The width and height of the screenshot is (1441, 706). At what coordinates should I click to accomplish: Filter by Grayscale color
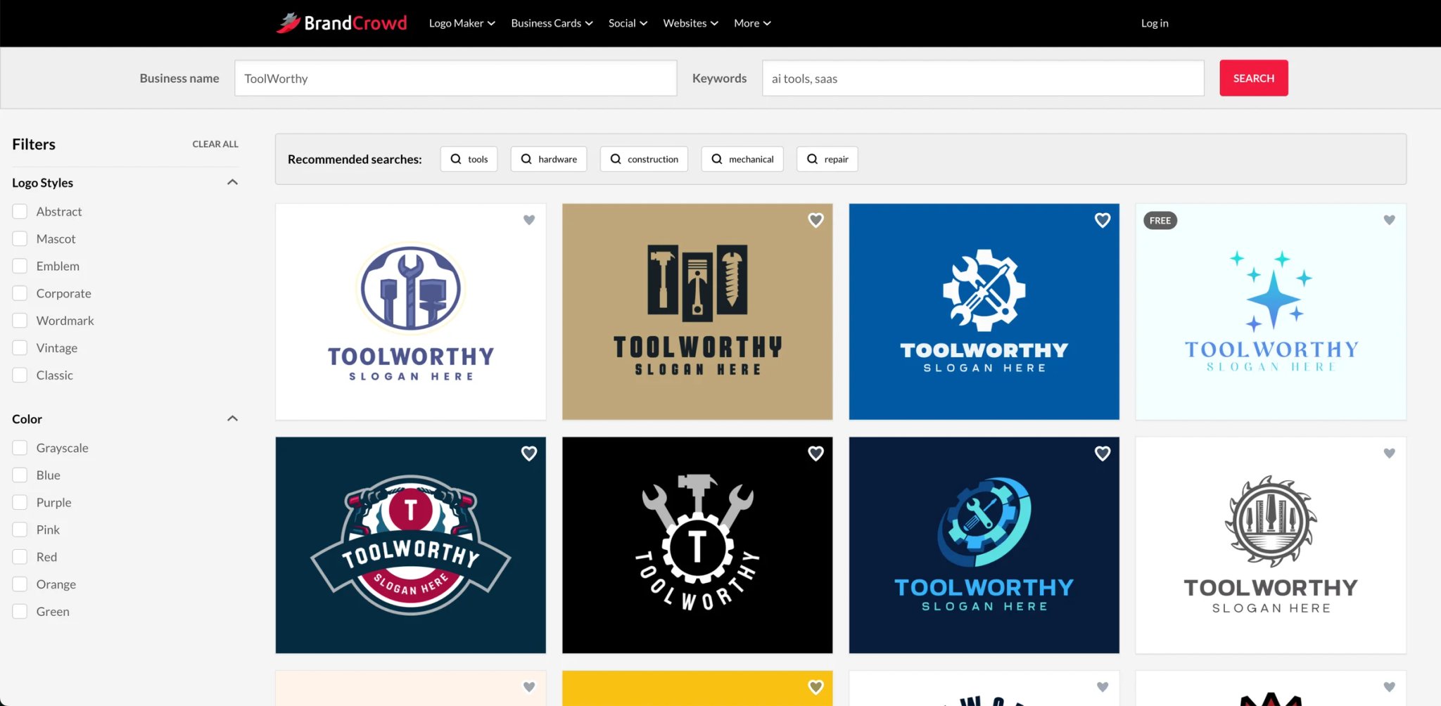(x=20, y=447)
